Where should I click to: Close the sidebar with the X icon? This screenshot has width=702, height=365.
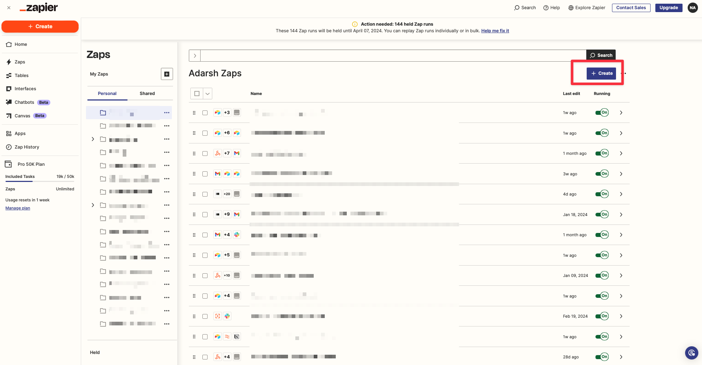point(9,8)
